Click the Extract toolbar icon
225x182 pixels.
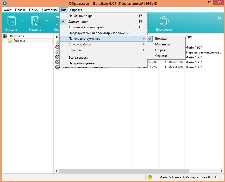(x=35, y=21)
